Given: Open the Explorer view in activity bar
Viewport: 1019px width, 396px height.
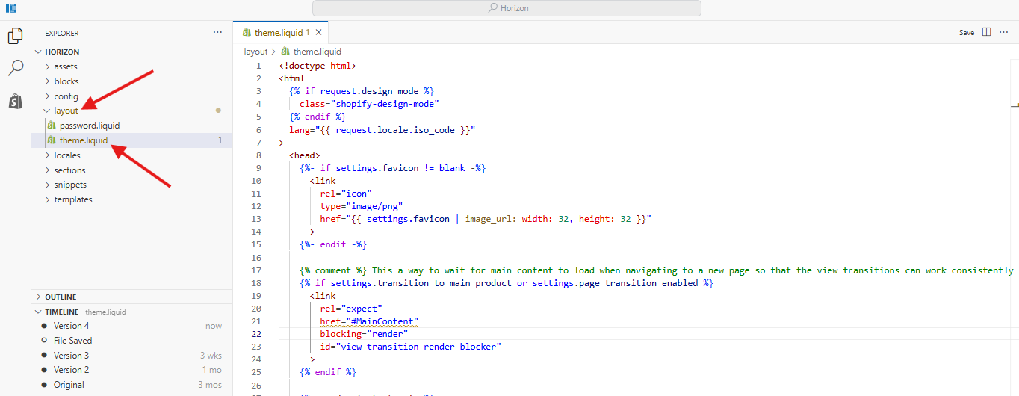Looking at the screenshot, I should pyautogui.click(x=15, y=35).
